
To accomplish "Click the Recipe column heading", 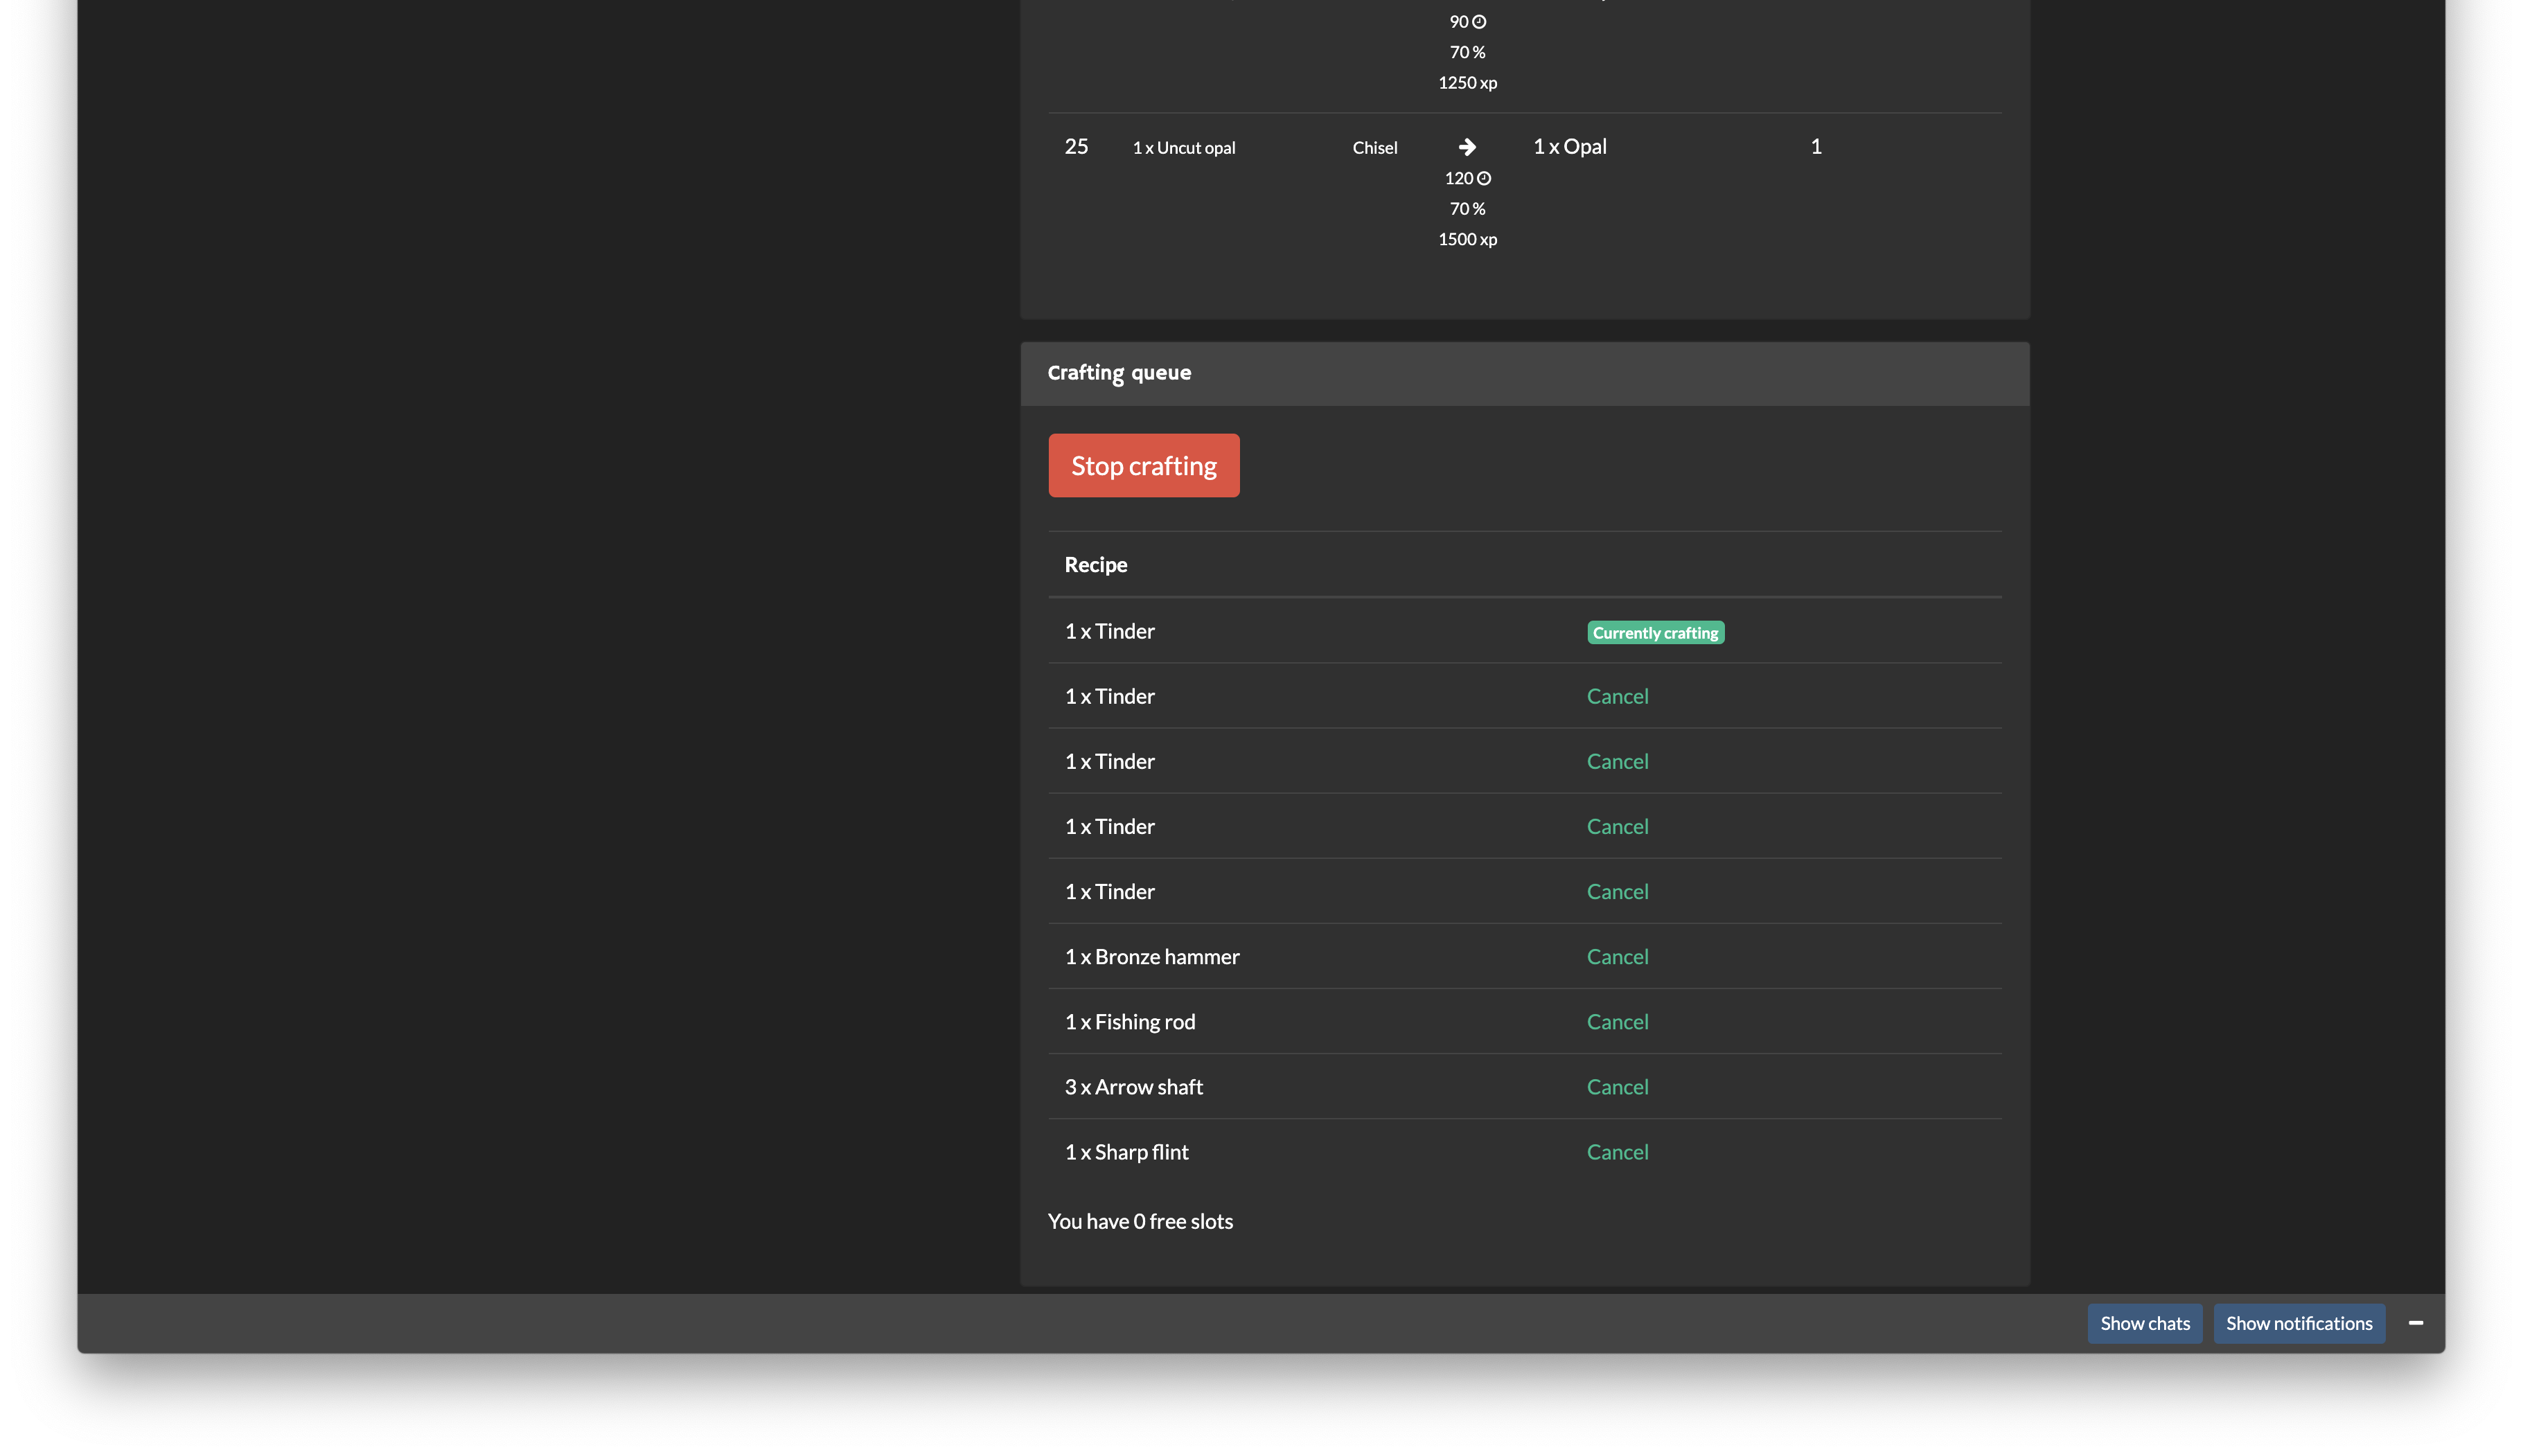I will click(x=1095, y=564).
